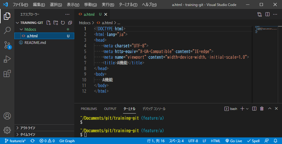Open the Manage gear icon
Viewport: 282px width, 144px height.
point(7,130)
